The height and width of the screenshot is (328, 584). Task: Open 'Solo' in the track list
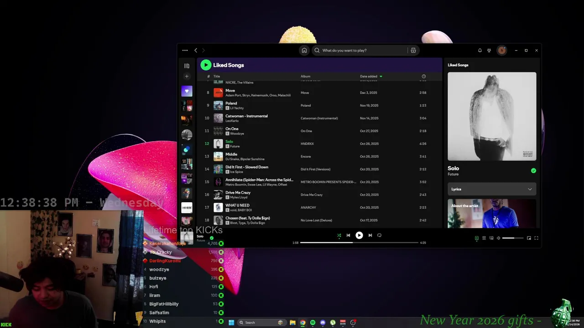tap(229, 141)
